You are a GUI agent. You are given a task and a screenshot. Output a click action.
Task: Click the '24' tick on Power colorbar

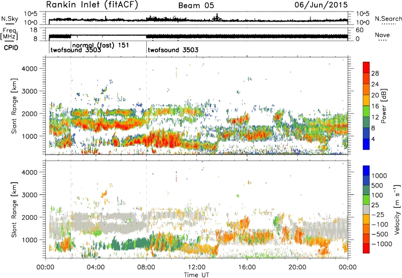tap(375, 84)
